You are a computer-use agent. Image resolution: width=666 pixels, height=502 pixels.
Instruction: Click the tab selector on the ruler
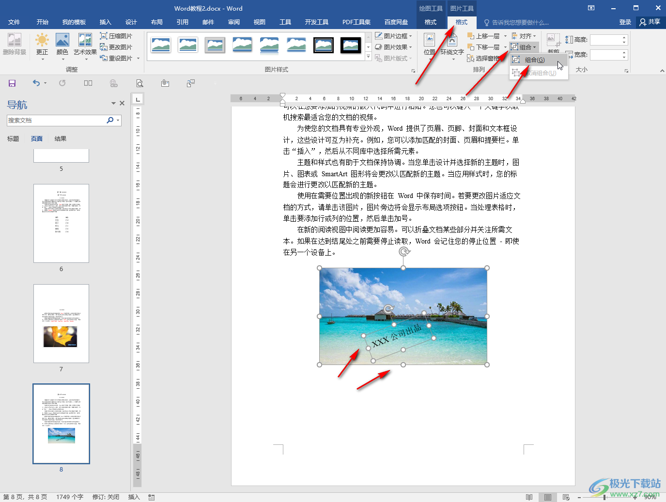point(138,99)
